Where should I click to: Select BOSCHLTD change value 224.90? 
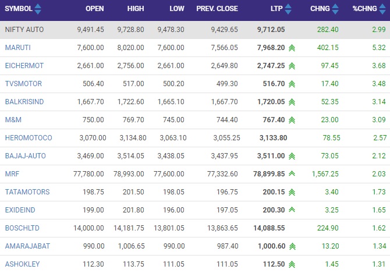(x=328, y=228)
